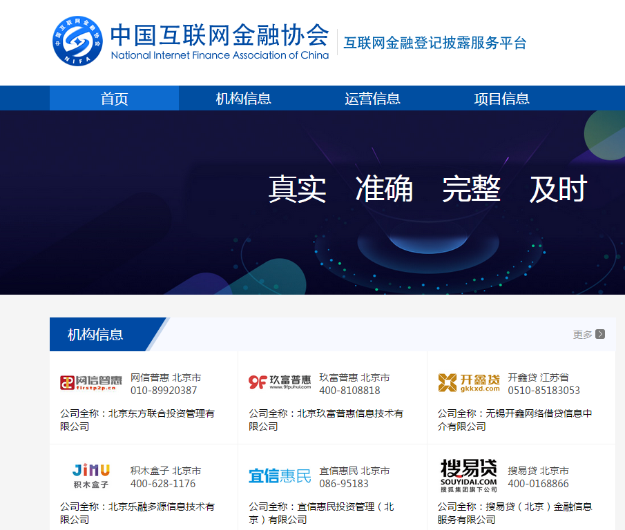The width and height of the screenshot is (625, 530).
Task: Click company name 北京玖富普惠信息技术有限公司
Action: pyautogui.click(x=326, y=420)
